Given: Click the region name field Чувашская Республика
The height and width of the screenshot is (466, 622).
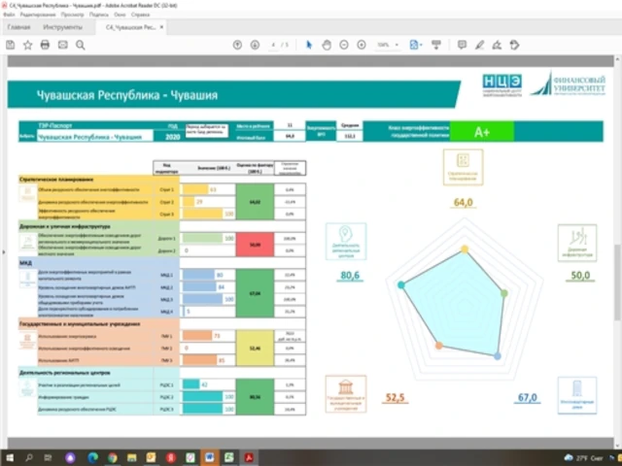Looking at the screenshot, I should (95, 137).
